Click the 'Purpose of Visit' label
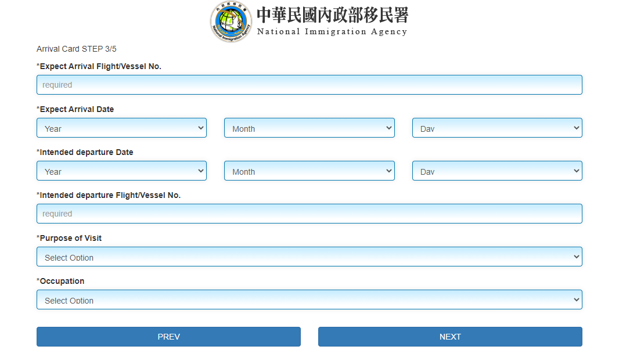The image size is (619, 357). [70, 238]
